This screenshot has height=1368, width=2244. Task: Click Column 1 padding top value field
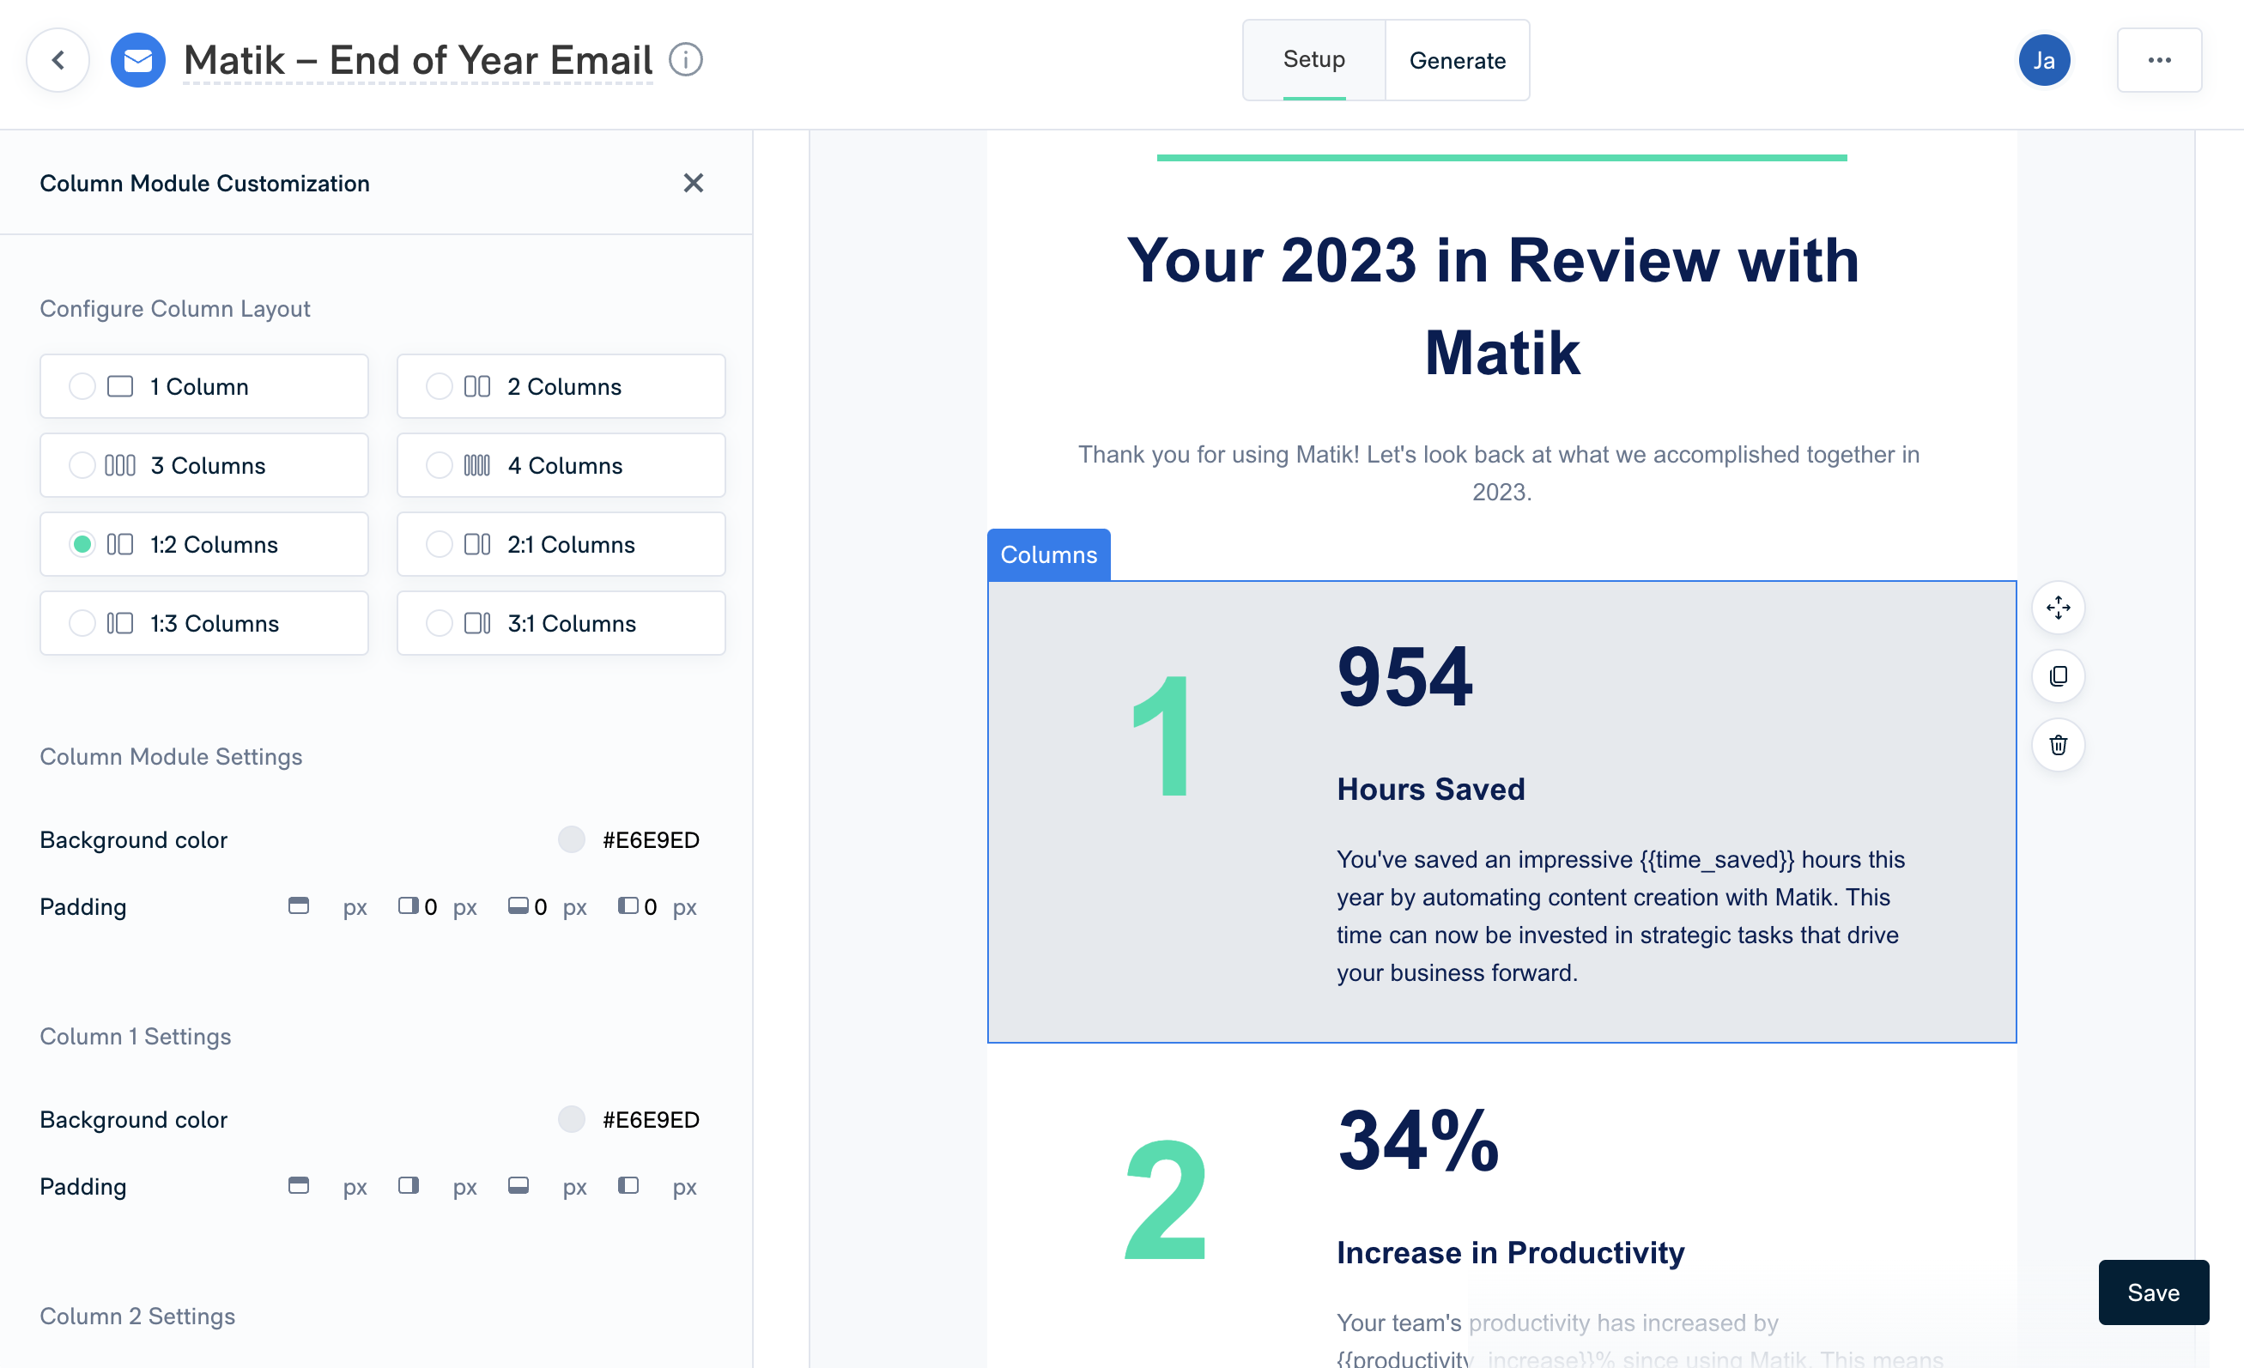pyautogui.click(x=326, y=1186)
